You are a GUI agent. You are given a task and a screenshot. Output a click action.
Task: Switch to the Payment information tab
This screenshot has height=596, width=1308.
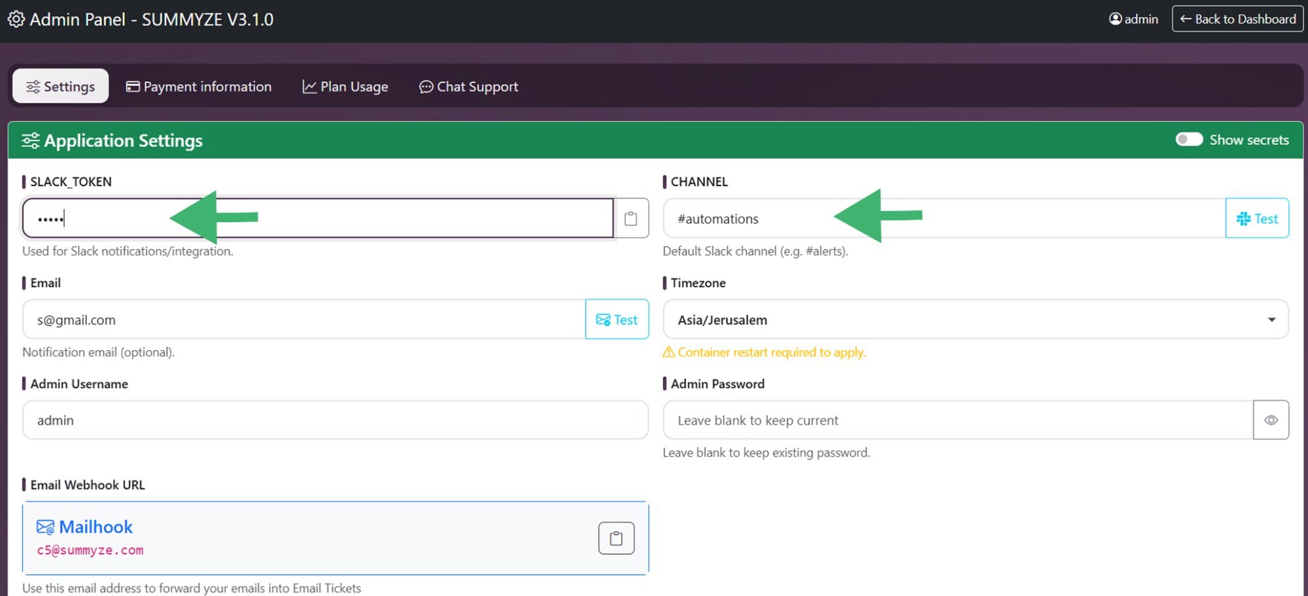coord(198,86)
